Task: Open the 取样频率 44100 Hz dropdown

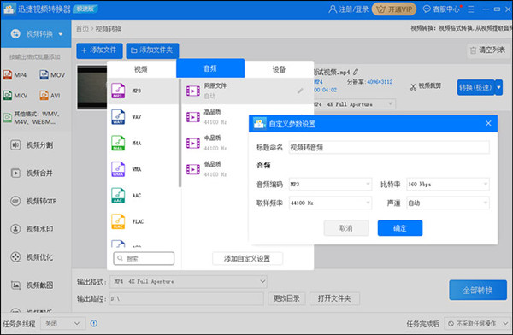Action: (330, 203)
